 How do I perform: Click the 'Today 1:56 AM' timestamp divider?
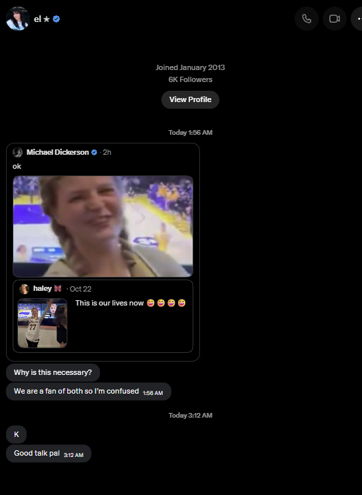coord(190,133)
